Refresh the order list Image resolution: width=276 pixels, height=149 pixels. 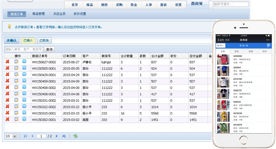75,136
